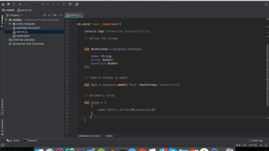The width and height of the screenshot is (269, 151).
Task: Change the UTF-8 file encoding
Action: pos(253,145)
